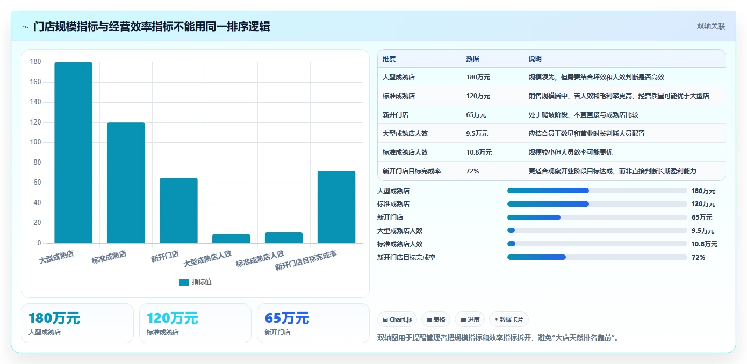Select the 进度 chip

pos(470,319)
